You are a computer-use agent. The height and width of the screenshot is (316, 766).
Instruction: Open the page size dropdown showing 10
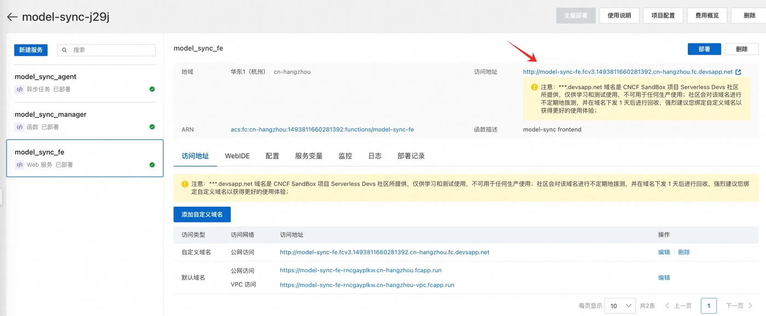click(620, 306)
